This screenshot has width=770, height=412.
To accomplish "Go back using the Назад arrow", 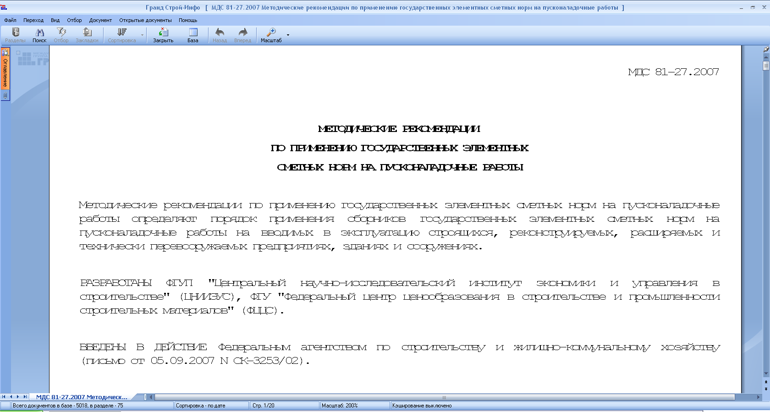I will click(x=220, y=35).
